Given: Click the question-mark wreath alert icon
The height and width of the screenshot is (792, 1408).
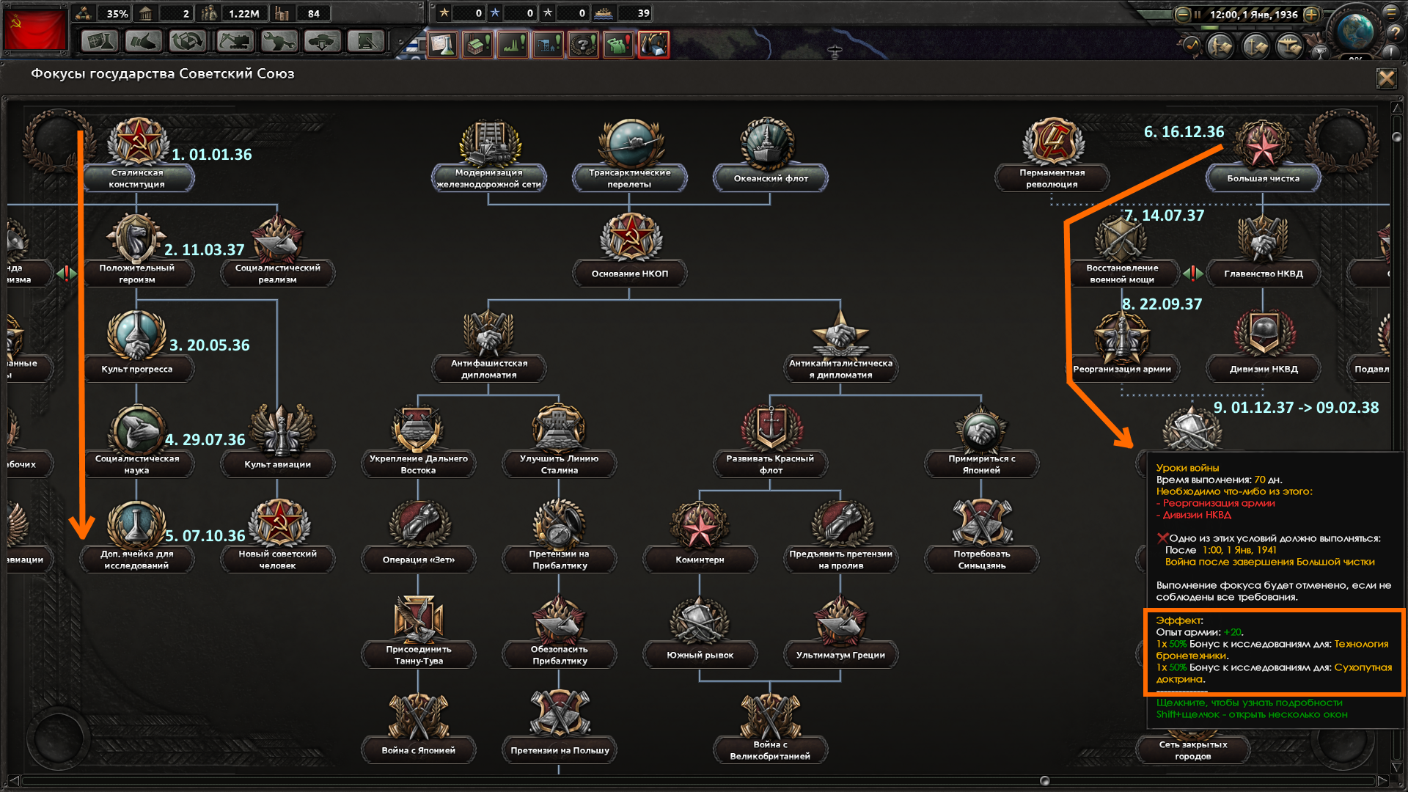Looking at the screenshot, I should [583, 45].
